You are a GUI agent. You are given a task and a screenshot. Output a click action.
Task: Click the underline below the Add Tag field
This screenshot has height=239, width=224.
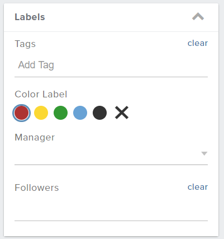click(111, 77)
